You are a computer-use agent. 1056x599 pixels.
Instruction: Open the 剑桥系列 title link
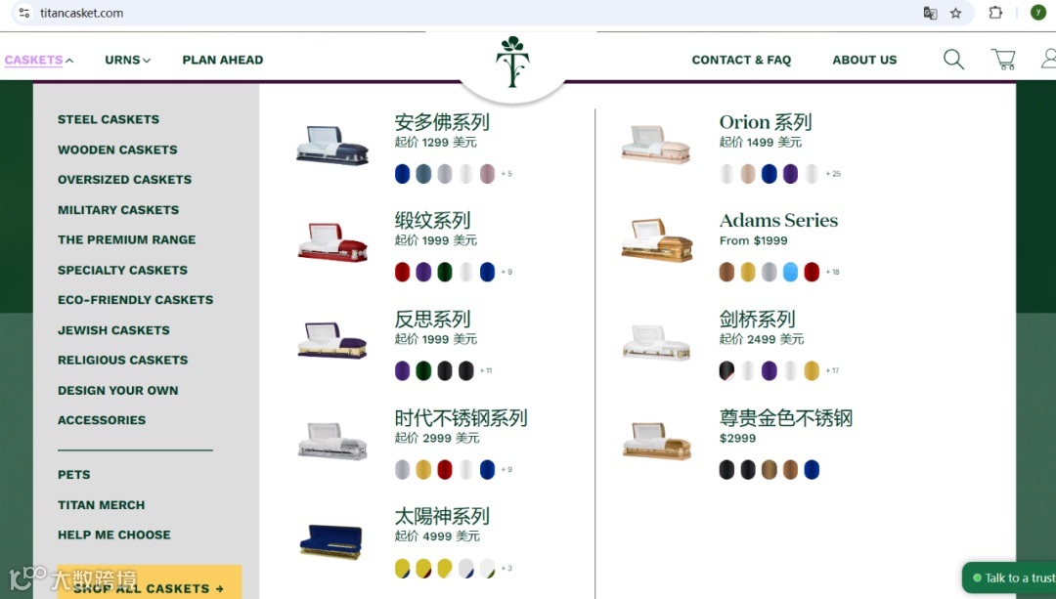pos(757,319)
